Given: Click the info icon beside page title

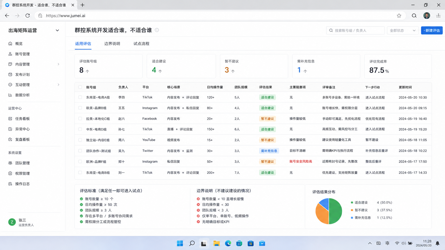Looking at the screenshot, I should [x=157, y=30].
